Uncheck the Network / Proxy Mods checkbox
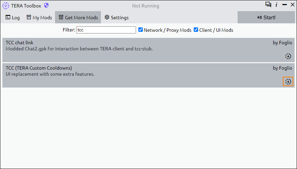This screenshot has height=169, width=297. 140,30
